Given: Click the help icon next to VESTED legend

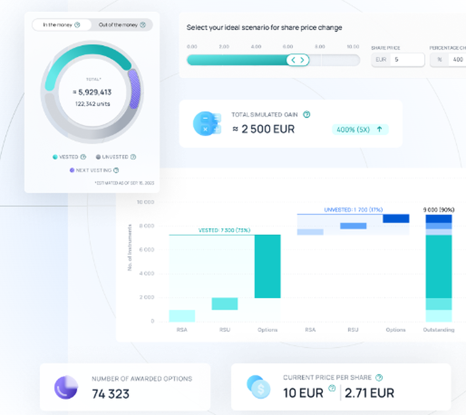Looking at the screenshot, I should tap(83, 157).
